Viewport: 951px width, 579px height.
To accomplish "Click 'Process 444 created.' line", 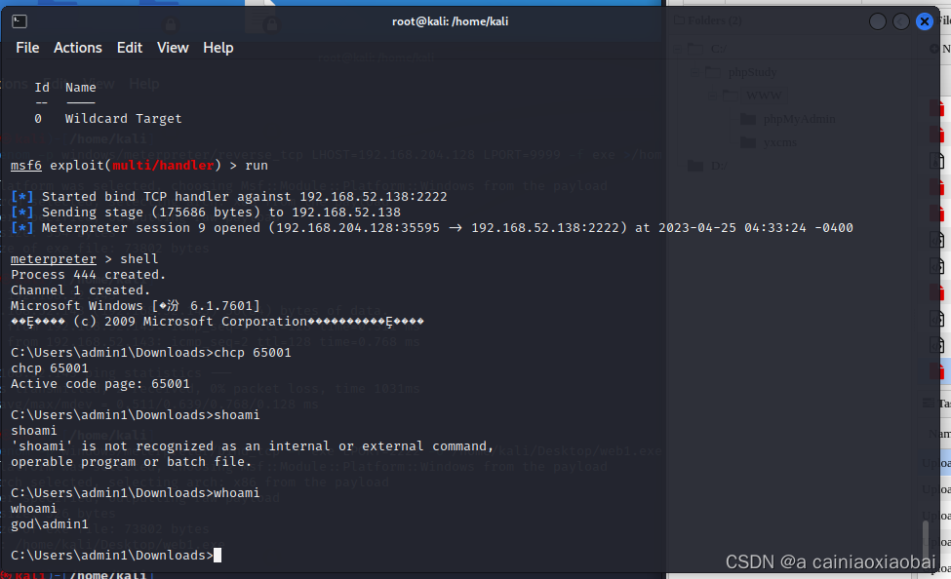I will (88, 275).
